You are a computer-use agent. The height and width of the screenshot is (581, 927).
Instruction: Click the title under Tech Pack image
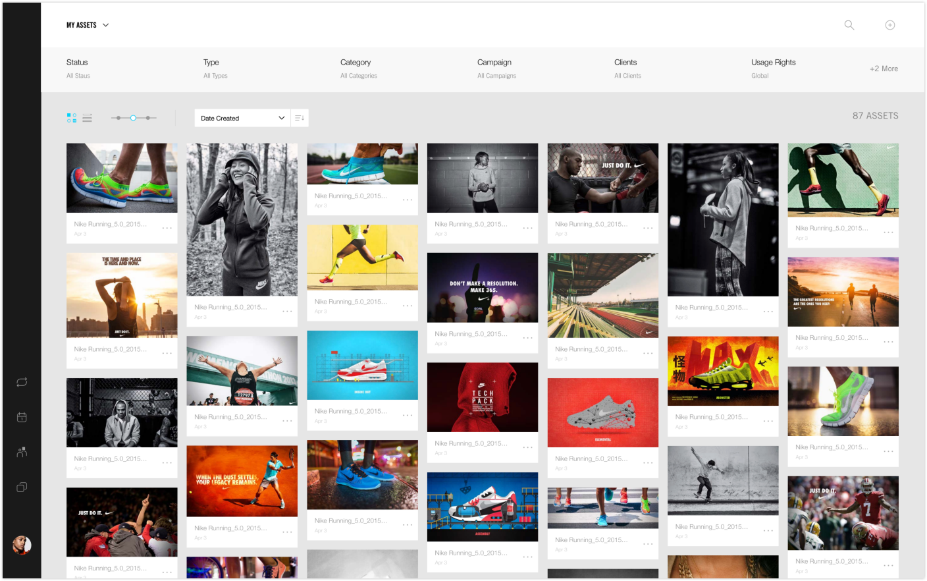[471, 443]
